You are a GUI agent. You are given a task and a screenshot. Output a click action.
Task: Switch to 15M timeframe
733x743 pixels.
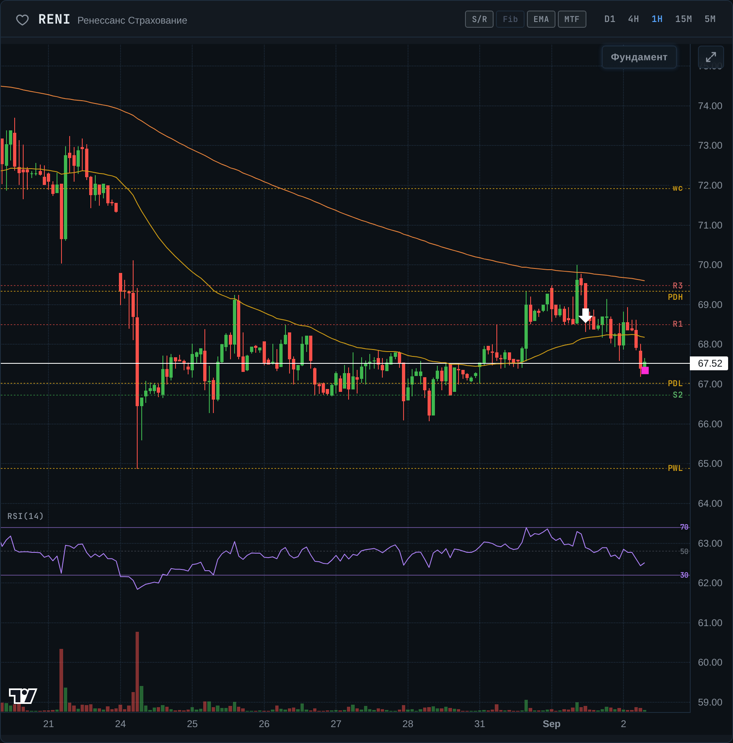pyautogui.click(x=683, y=19)
